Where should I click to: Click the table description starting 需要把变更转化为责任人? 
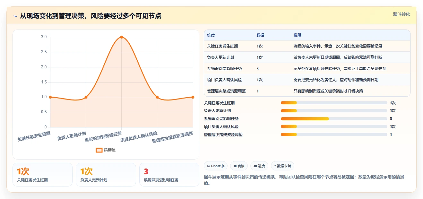(x=336, y=80)
